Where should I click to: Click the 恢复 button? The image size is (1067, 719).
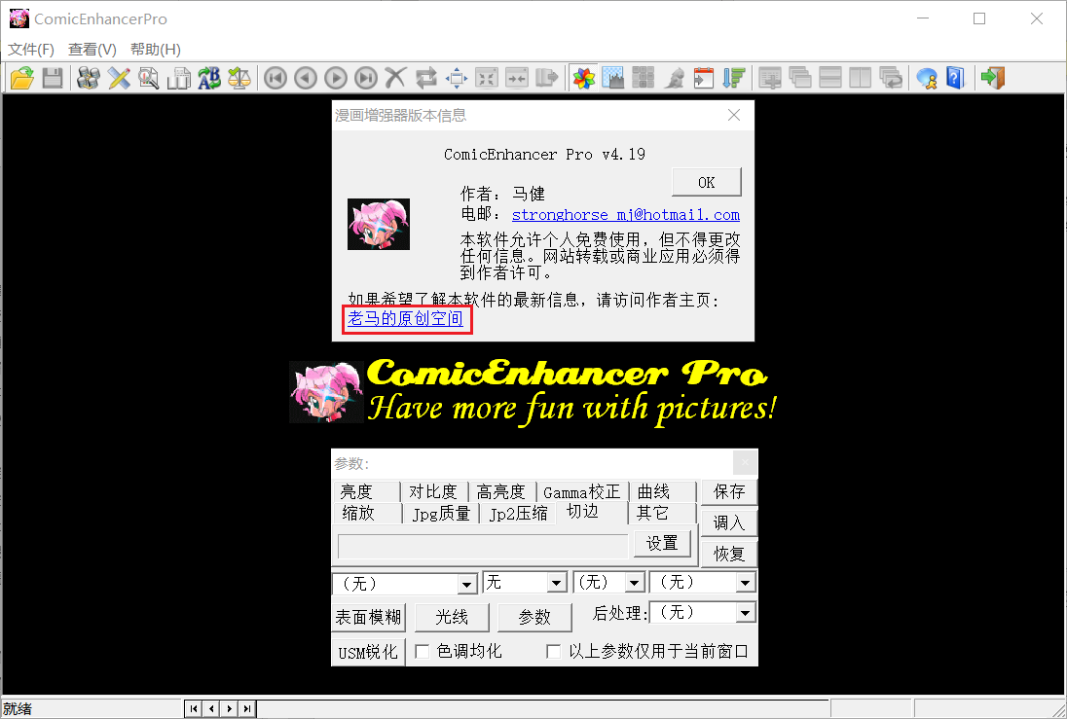(729, 554)
